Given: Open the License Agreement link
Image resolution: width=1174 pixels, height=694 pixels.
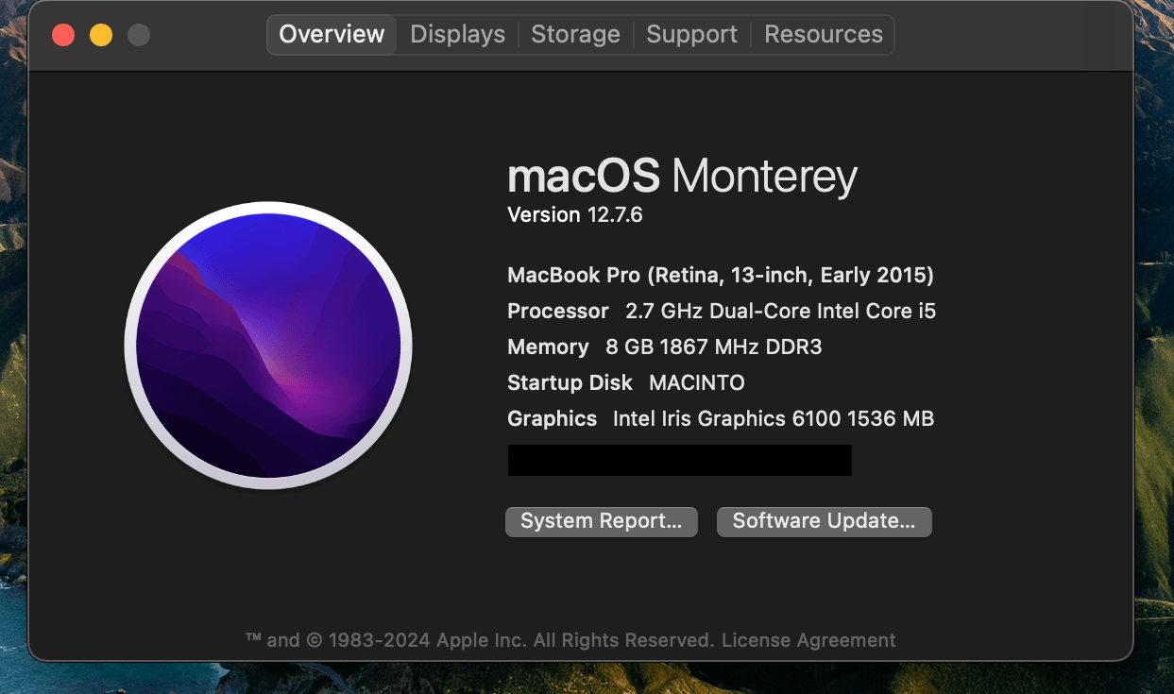Looking at the screenshot, I should 808,640.
